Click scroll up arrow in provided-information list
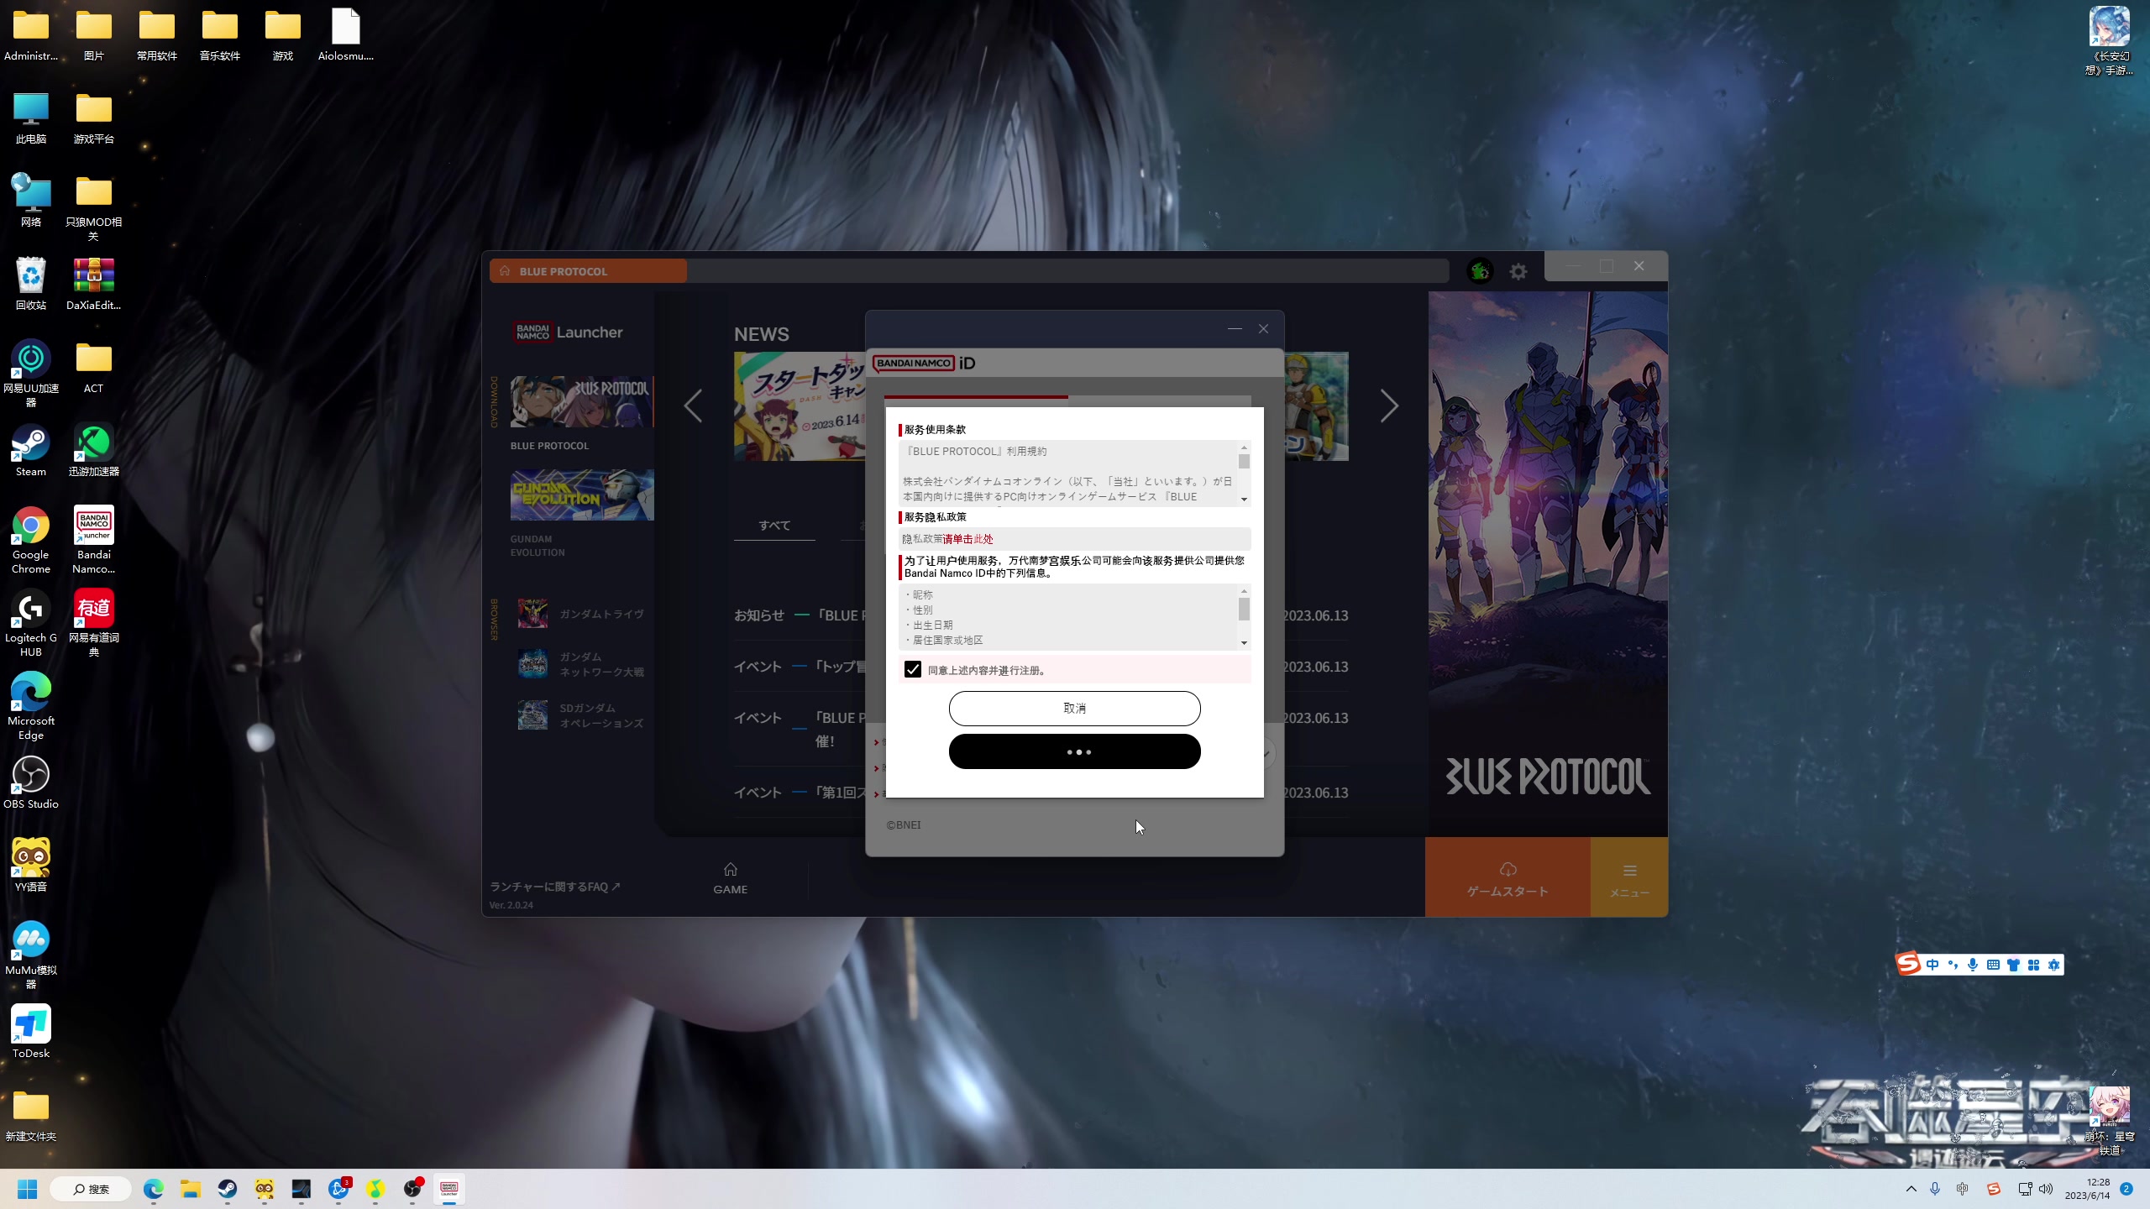 pyautogui.click(x=1244, y=591)
